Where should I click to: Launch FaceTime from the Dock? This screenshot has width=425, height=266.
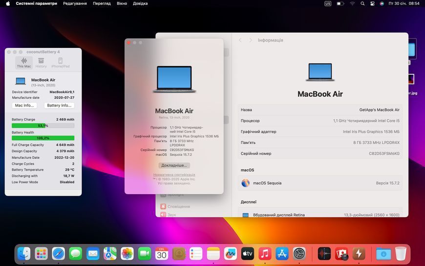click(x=145, y=254)
